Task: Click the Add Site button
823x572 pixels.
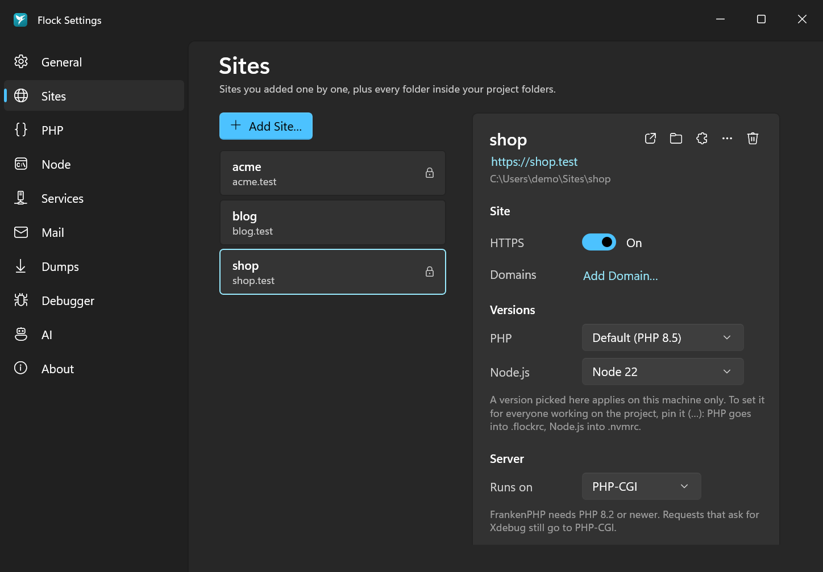Action: 266,126
